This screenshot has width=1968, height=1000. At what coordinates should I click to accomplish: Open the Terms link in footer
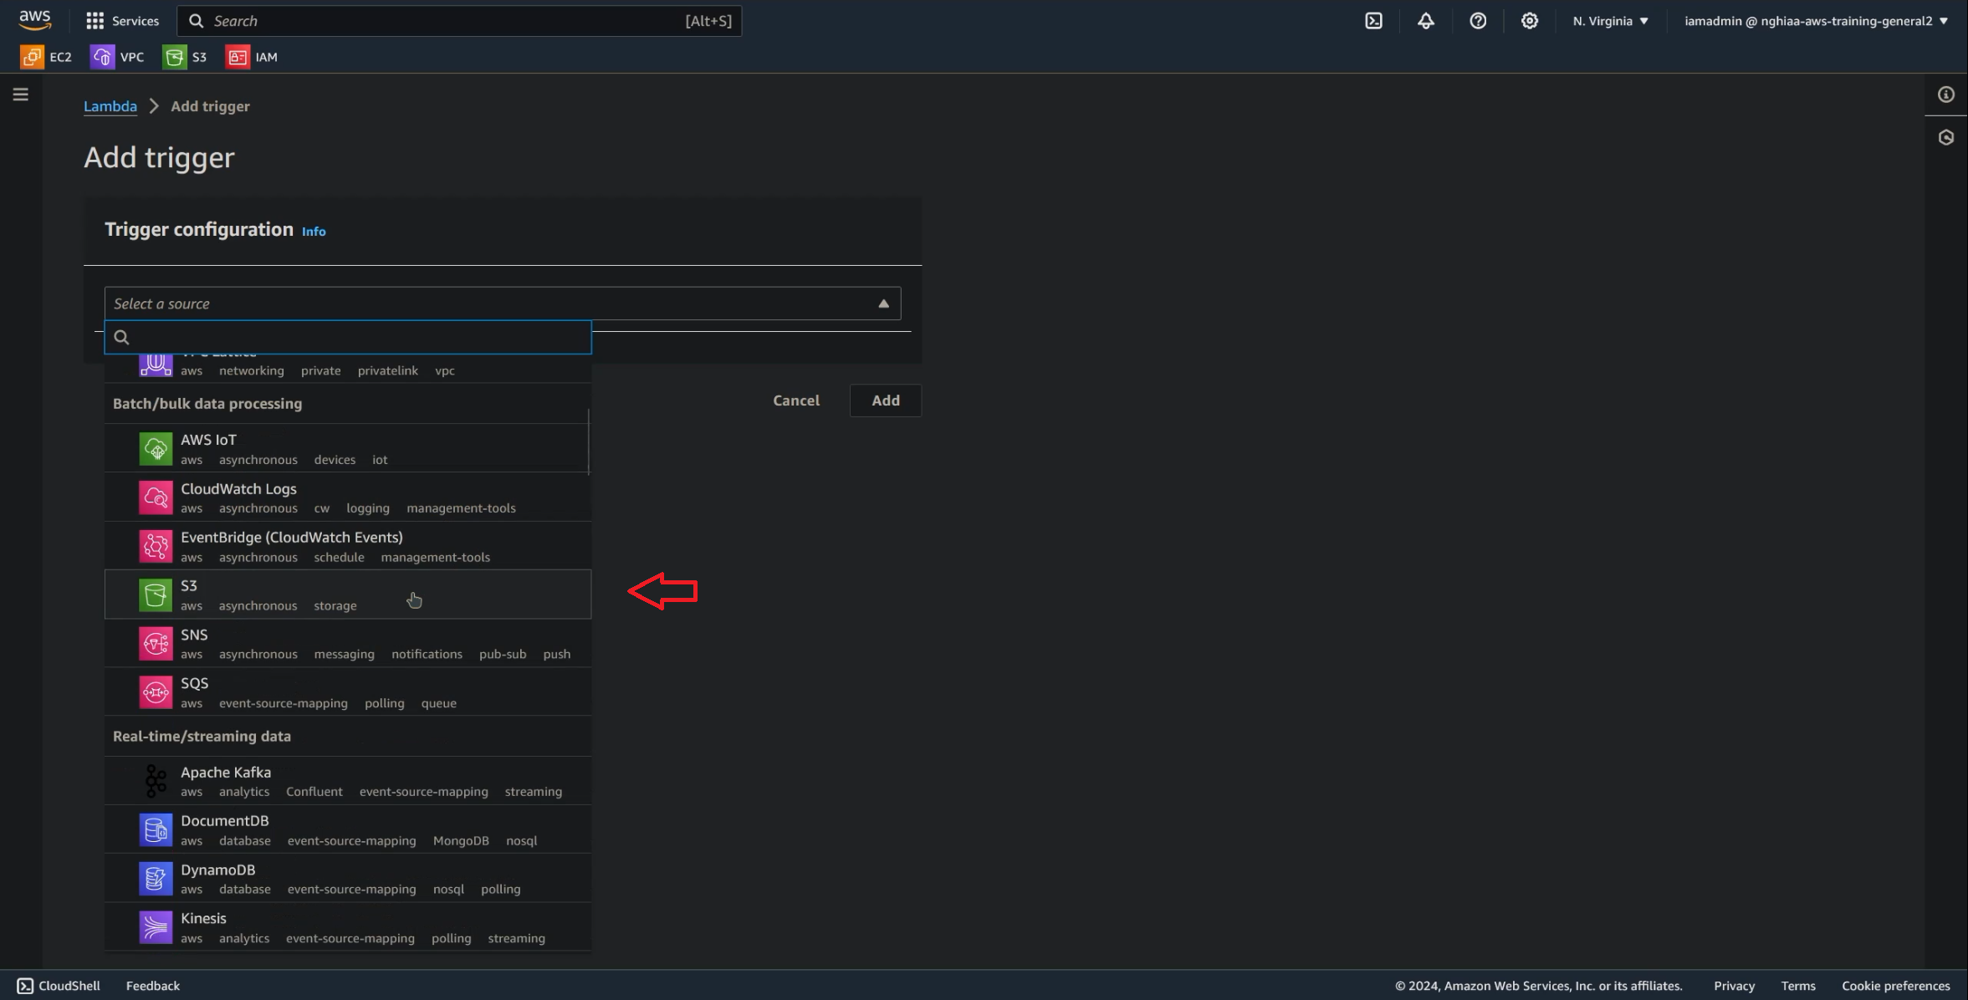(1798, 986)
